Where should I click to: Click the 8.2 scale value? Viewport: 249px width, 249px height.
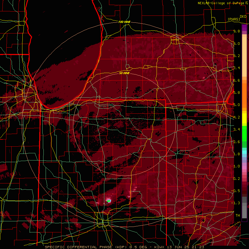pyautogui.click(x=237, y=56)
